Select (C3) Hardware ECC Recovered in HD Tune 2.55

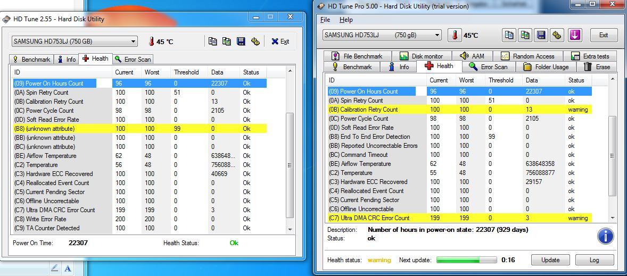[x=139, y=174]
